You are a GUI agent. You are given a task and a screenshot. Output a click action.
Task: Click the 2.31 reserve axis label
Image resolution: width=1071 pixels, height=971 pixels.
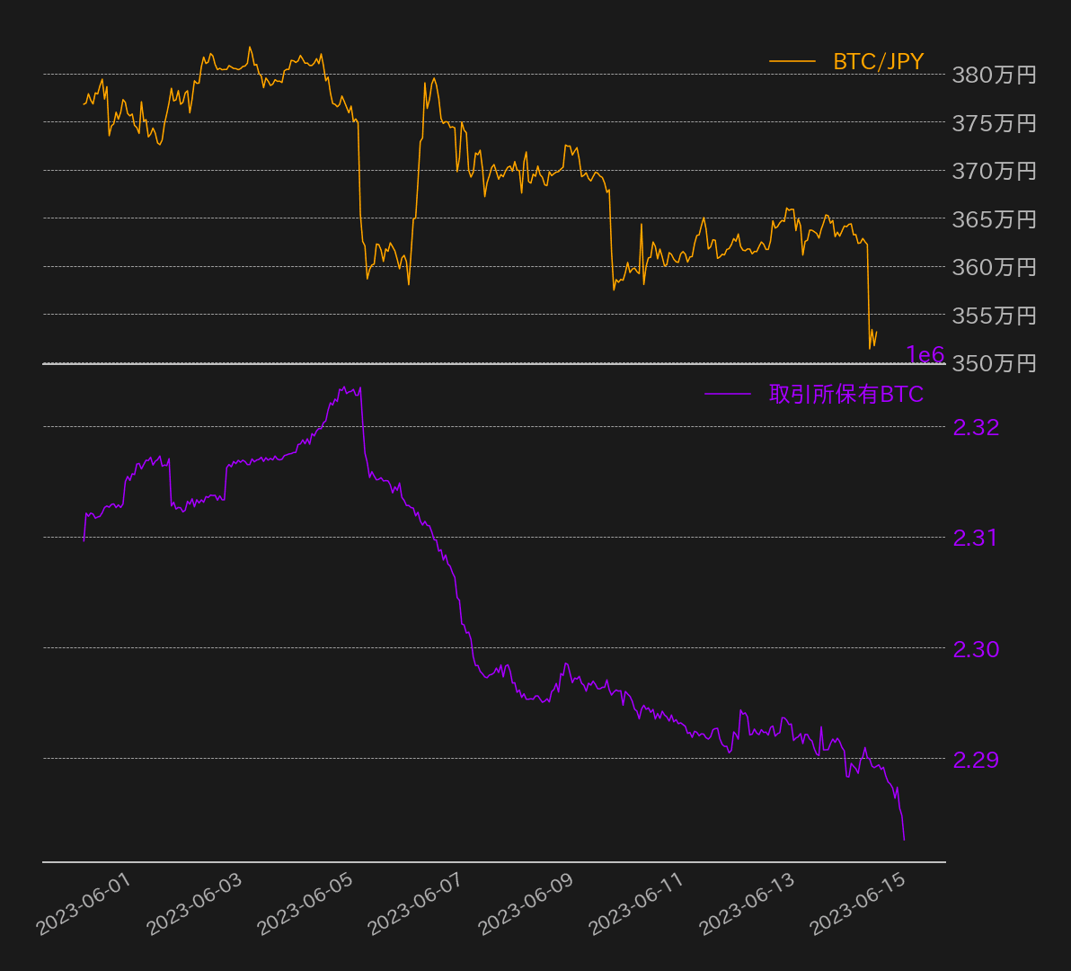(976, 538)
